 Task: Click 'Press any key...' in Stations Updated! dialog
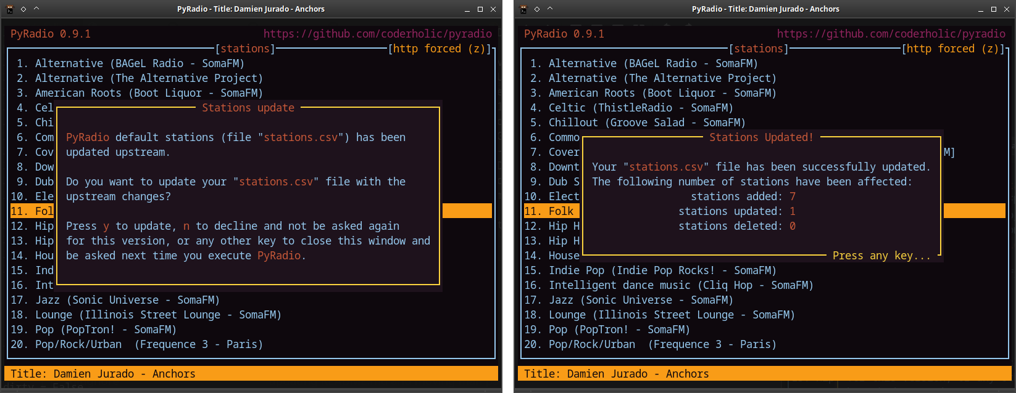881,256
